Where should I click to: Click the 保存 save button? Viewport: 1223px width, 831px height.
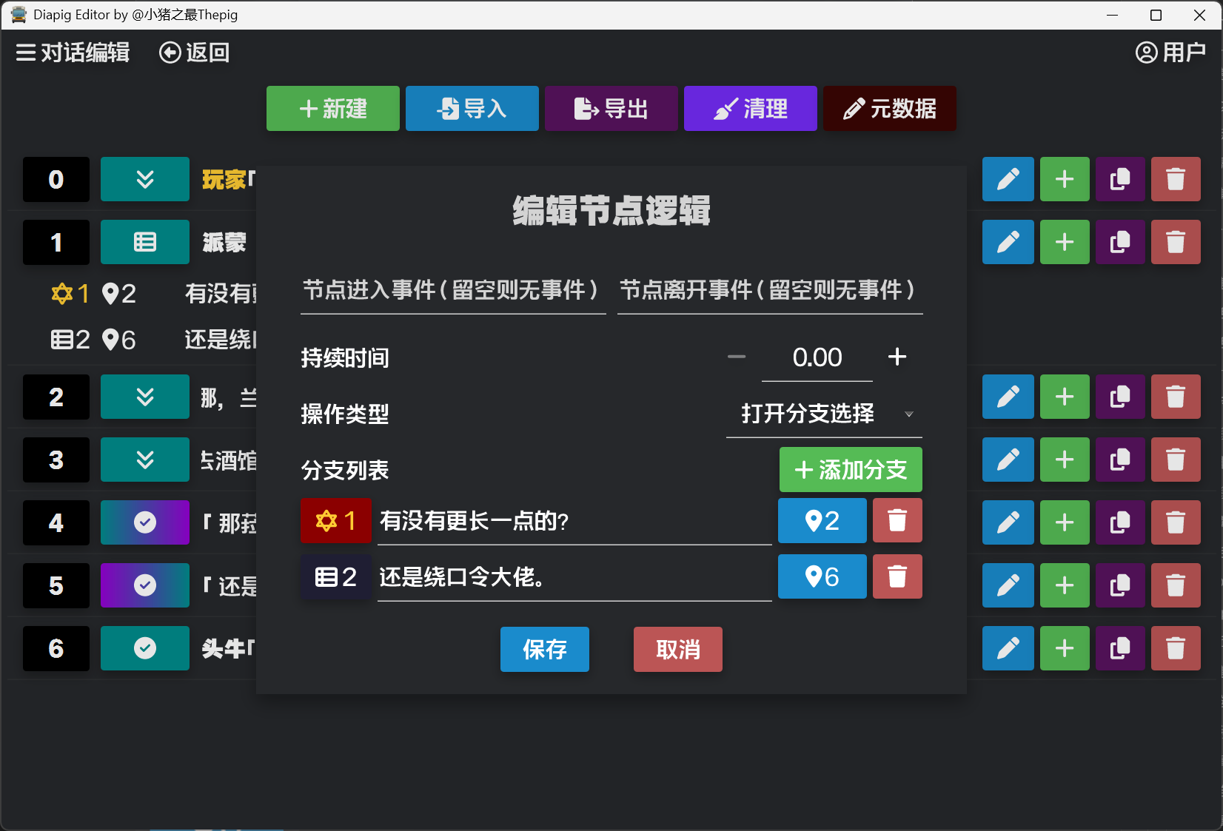tap(544, 650)
